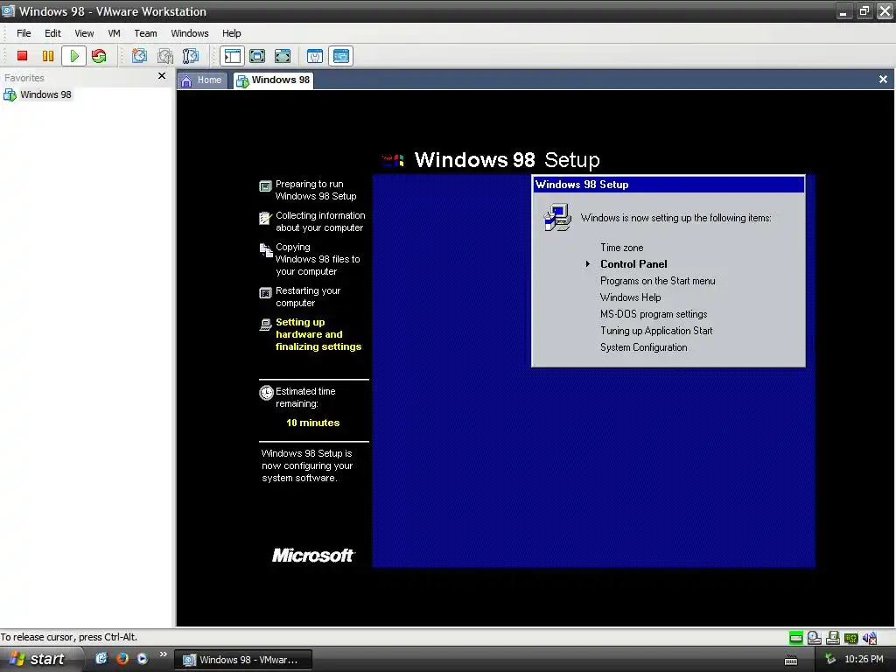Click the keyboard icon on the taskbar

pyautogui.click(x=791, y=661)
